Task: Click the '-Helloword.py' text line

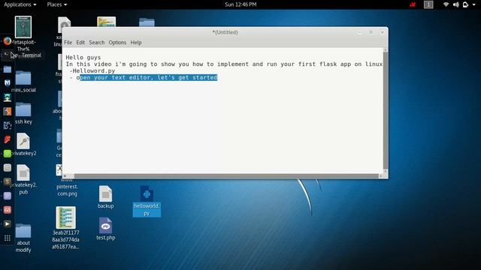Action: (x=92, y=70)
